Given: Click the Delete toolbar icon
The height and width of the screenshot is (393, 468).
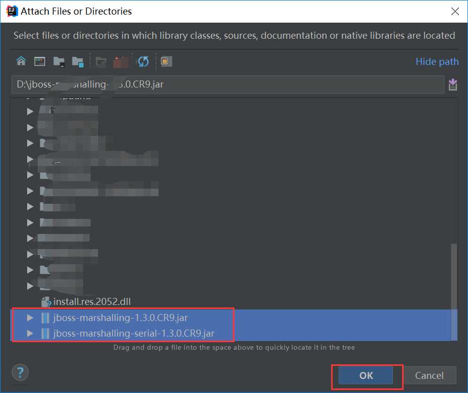Looking at the screenshot, I should 121,62.
